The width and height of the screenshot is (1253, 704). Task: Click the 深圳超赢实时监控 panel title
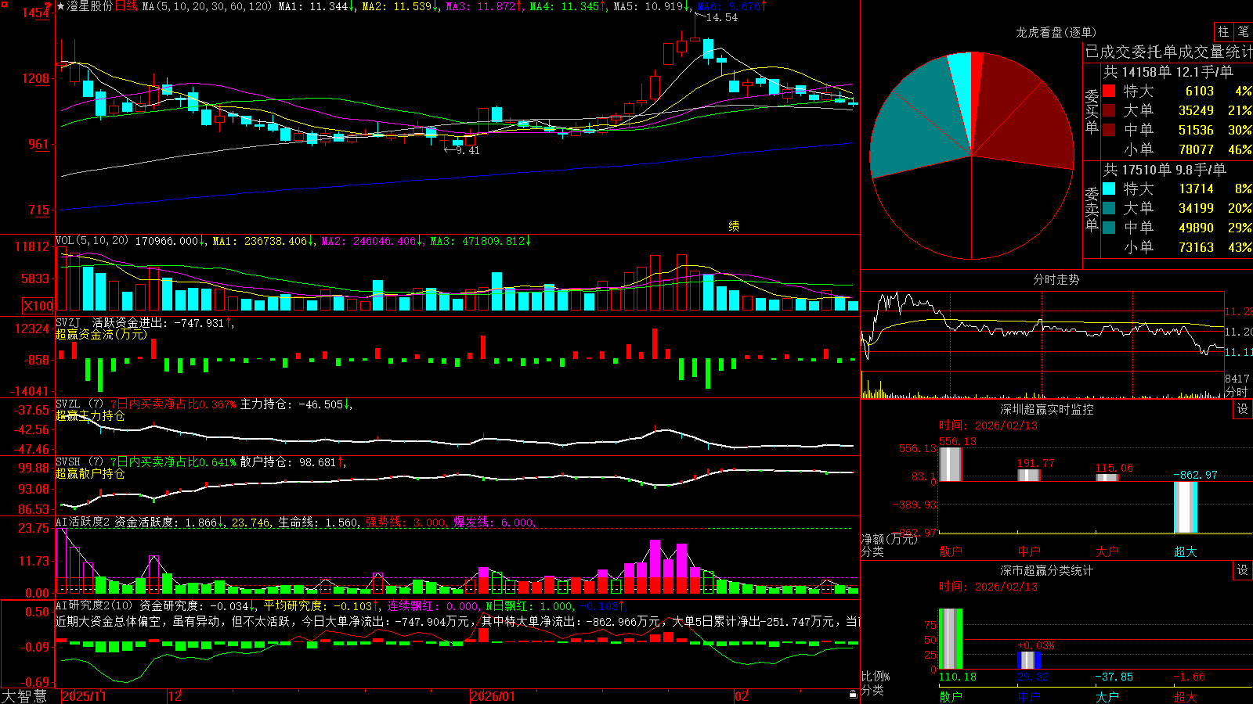pos(1047,409)
